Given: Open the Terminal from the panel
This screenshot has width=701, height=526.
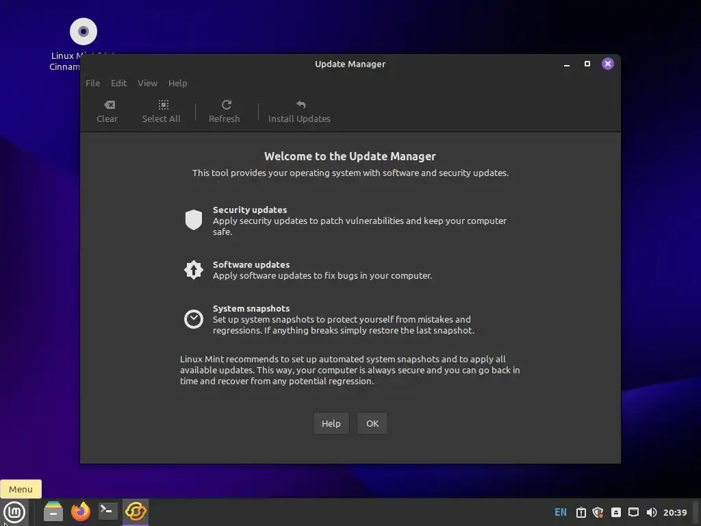Looking at the screenshot, I should tap(107, 511).
